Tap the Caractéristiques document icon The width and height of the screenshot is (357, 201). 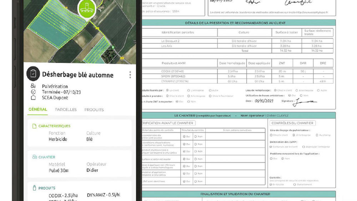coord(35,126)
